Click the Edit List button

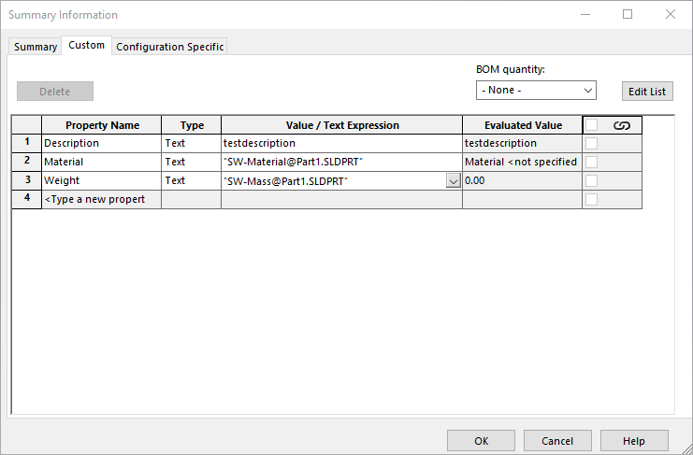647,92
